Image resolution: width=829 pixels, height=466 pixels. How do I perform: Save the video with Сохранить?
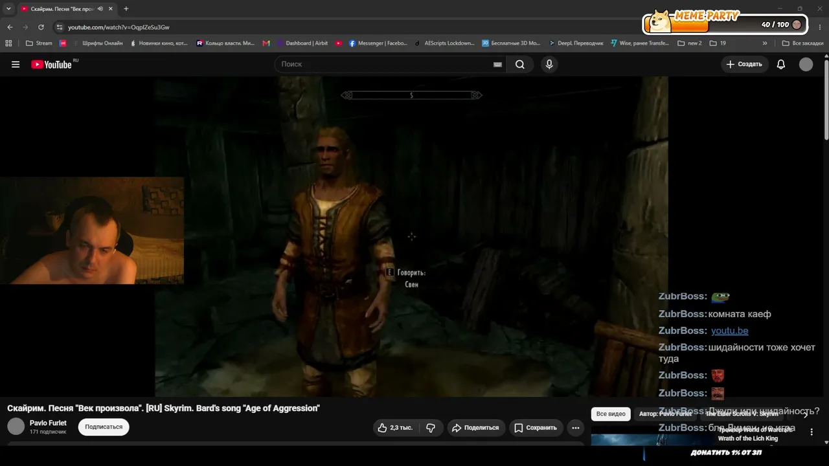click(x=536, y=428)
